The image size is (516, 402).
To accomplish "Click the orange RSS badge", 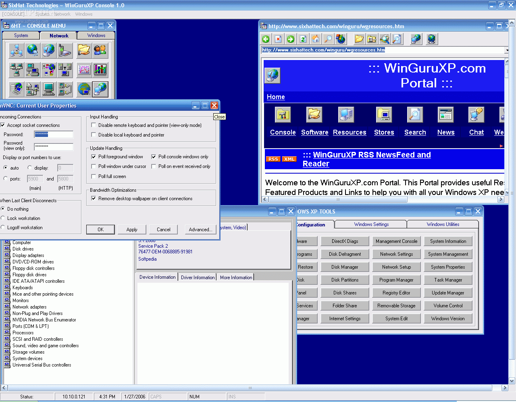I will coord(273,159).
